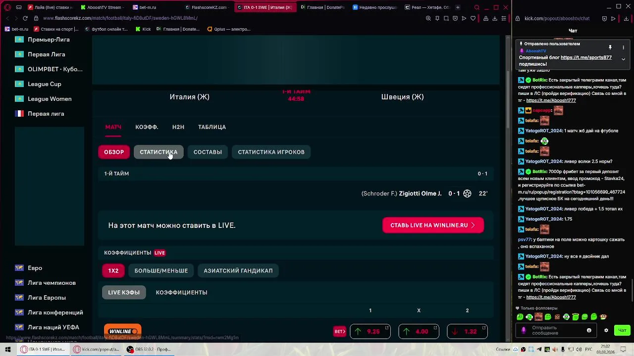The width and height of the screenshot is (634, 356).
Task: Select СТАТИСТИКА ИГРОКОВ sub-tab
Action: pos(271,152)
